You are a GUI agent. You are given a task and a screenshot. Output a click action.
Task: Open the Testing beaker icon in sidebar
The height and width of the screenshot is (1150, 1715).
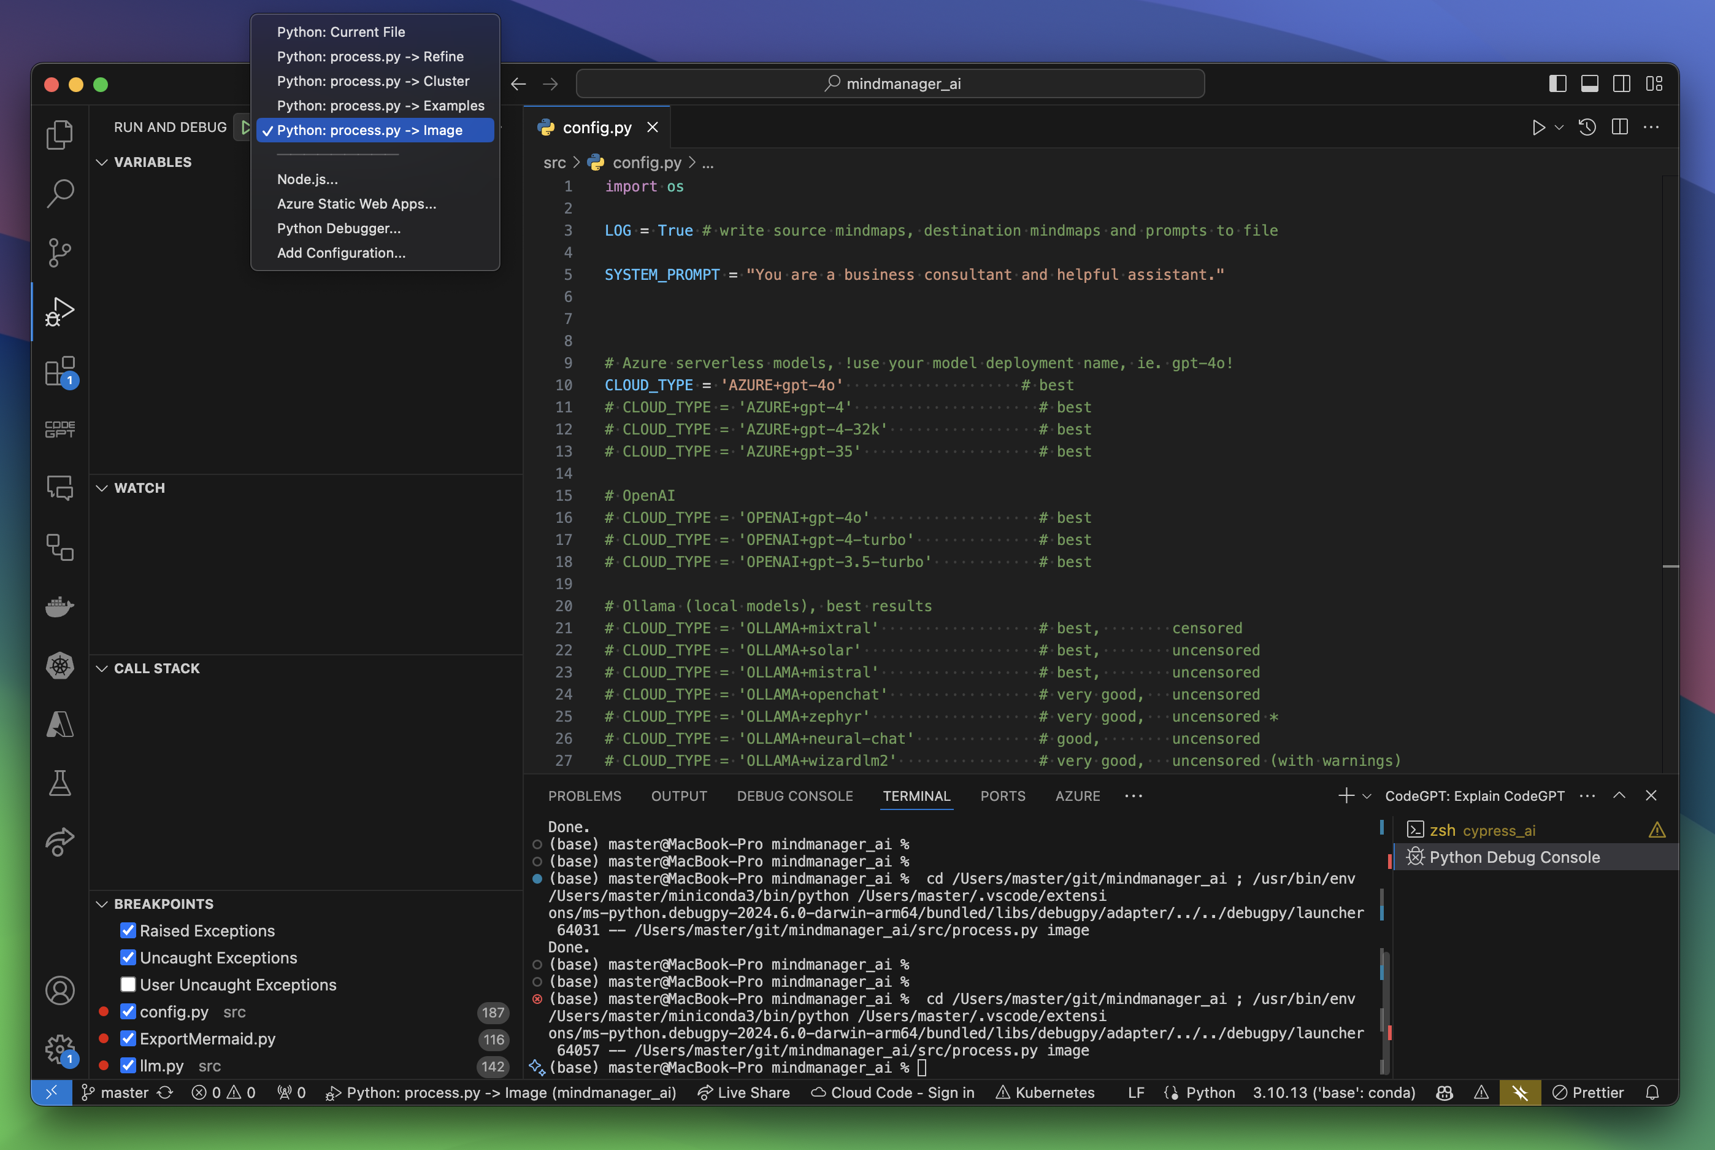click(x=60, y=782)
